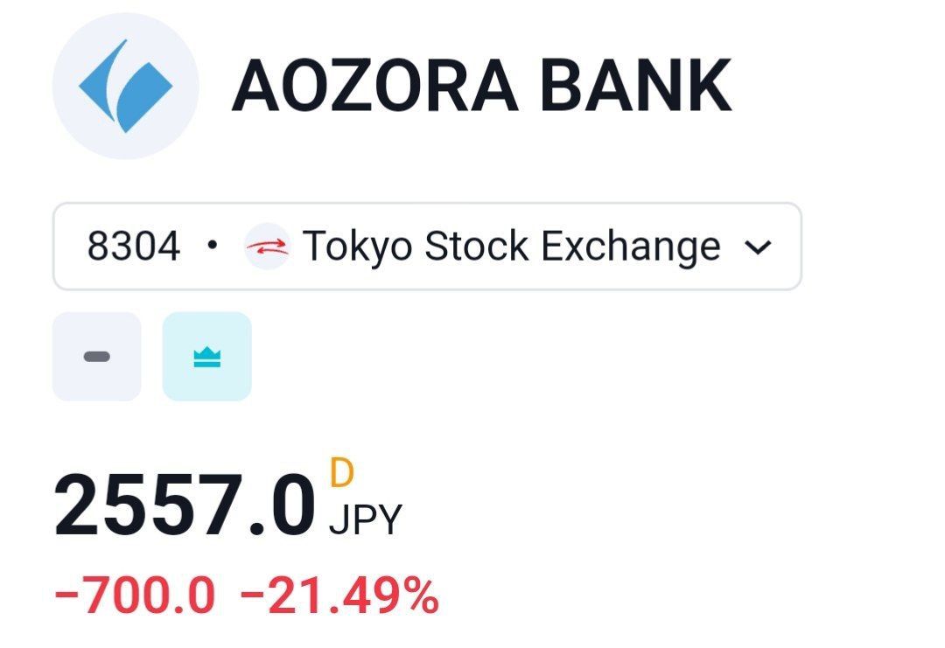The height and width of the screenshot is (648, 945).
Task: Click the JPY currency label
Action: tap(365, 519)
